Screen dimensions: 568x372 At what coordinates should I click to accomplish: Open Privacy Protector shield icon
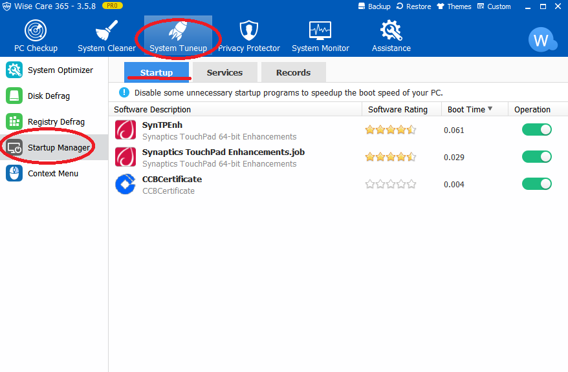click(249, 30)
